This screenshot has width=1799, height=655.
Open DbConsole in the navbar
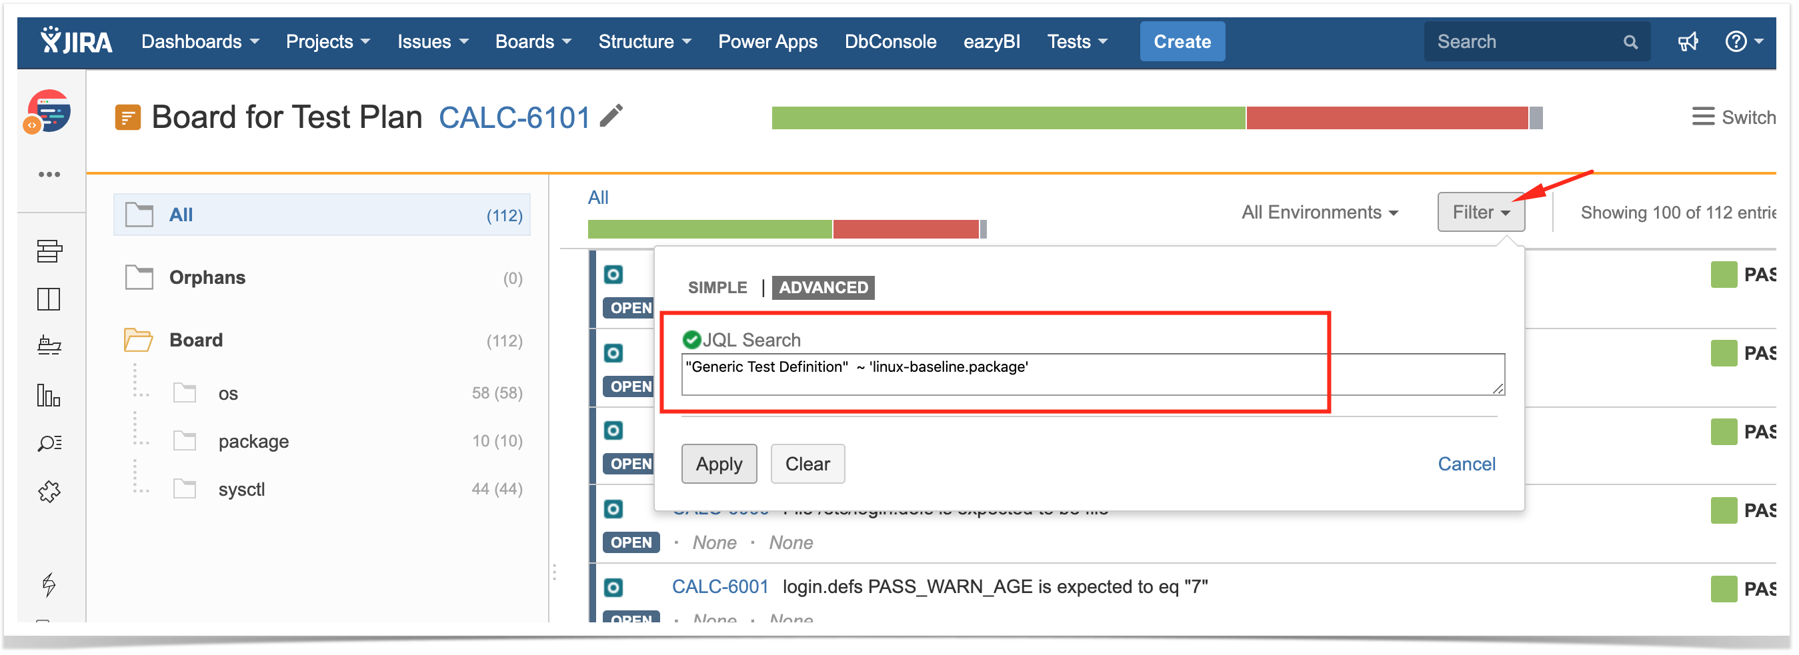[x=890, y=42]
